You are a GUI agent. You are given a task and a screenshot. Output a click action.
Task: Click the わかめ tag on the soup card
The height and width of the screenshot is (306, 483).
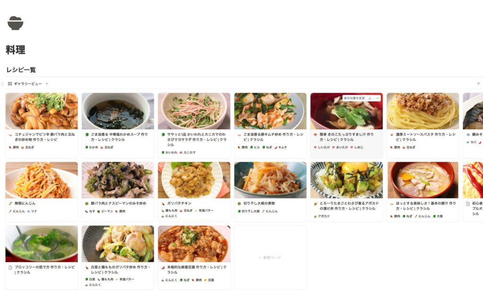coord(91,148)
